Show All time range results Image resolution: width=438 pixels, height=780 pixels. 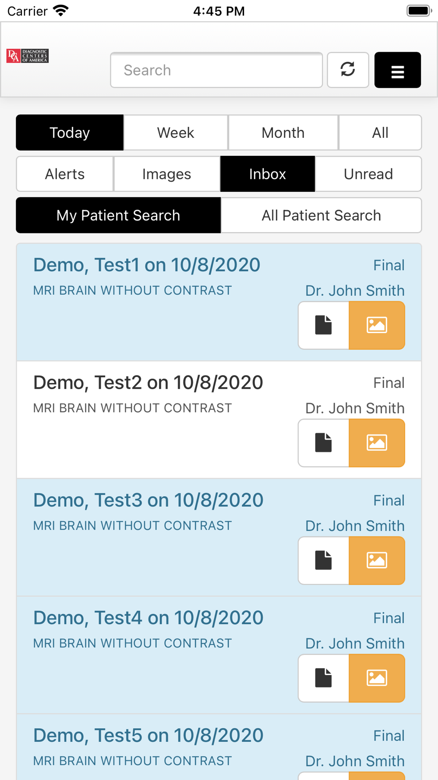pyautogui.click(x=380, y=132)
